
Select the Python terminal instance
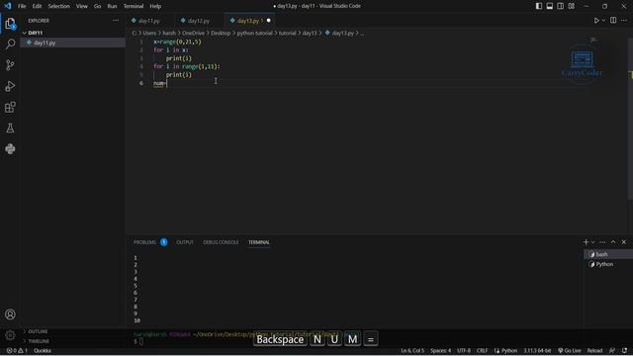pos(608,264)
